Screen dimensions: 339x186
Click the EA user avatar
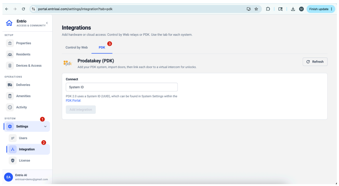coord(9,177)
